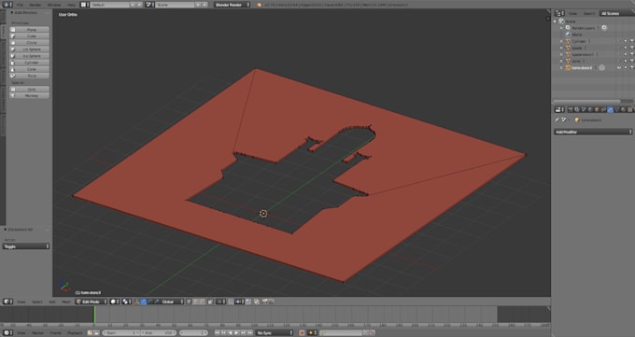This screenshot has width=635, height=337.
Task: Toggle visibility of tomestencil object
Action: point(619,67)
